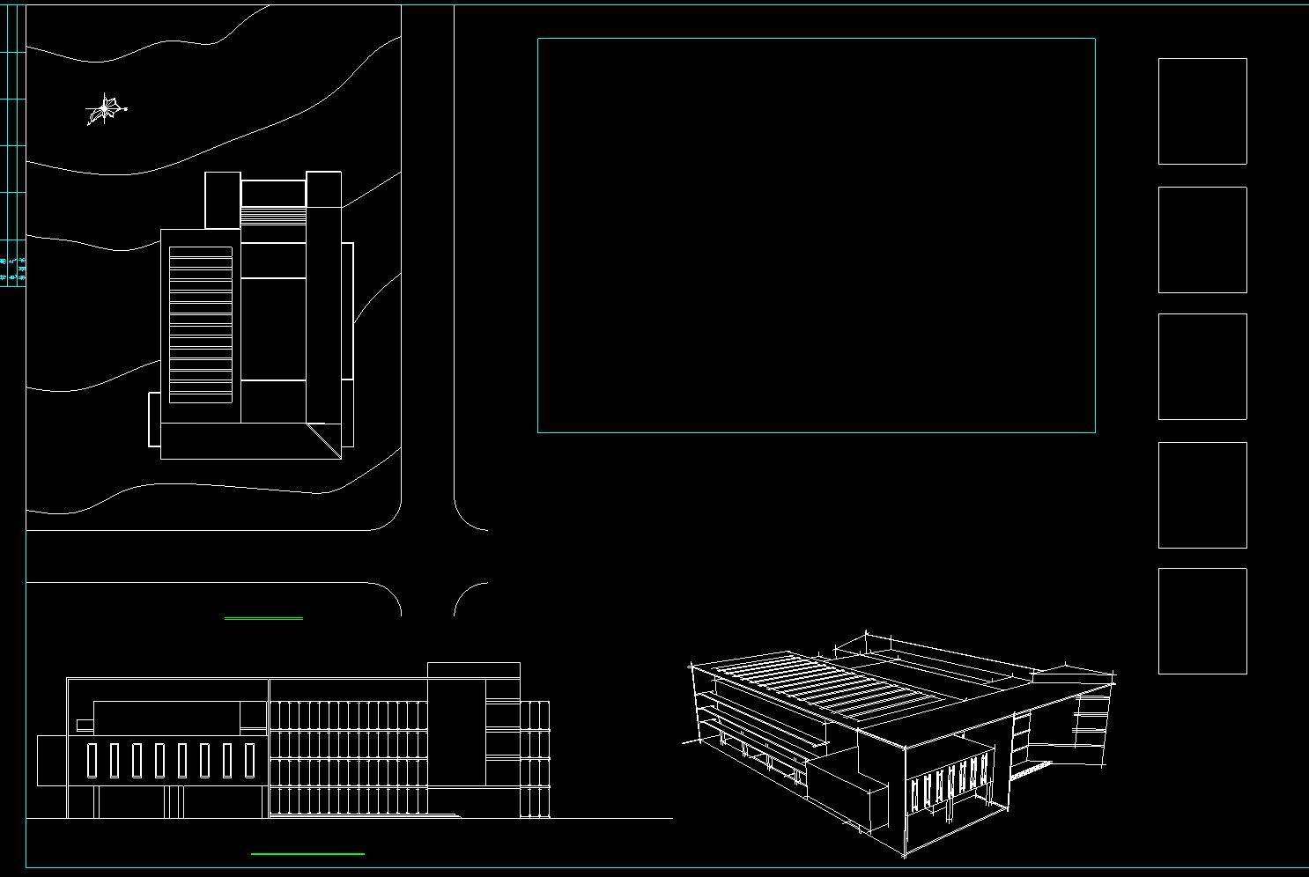Click the top-left square block of site plan building
The width and height of the screenshot is (1309, 877).
(x=222, y=200)
